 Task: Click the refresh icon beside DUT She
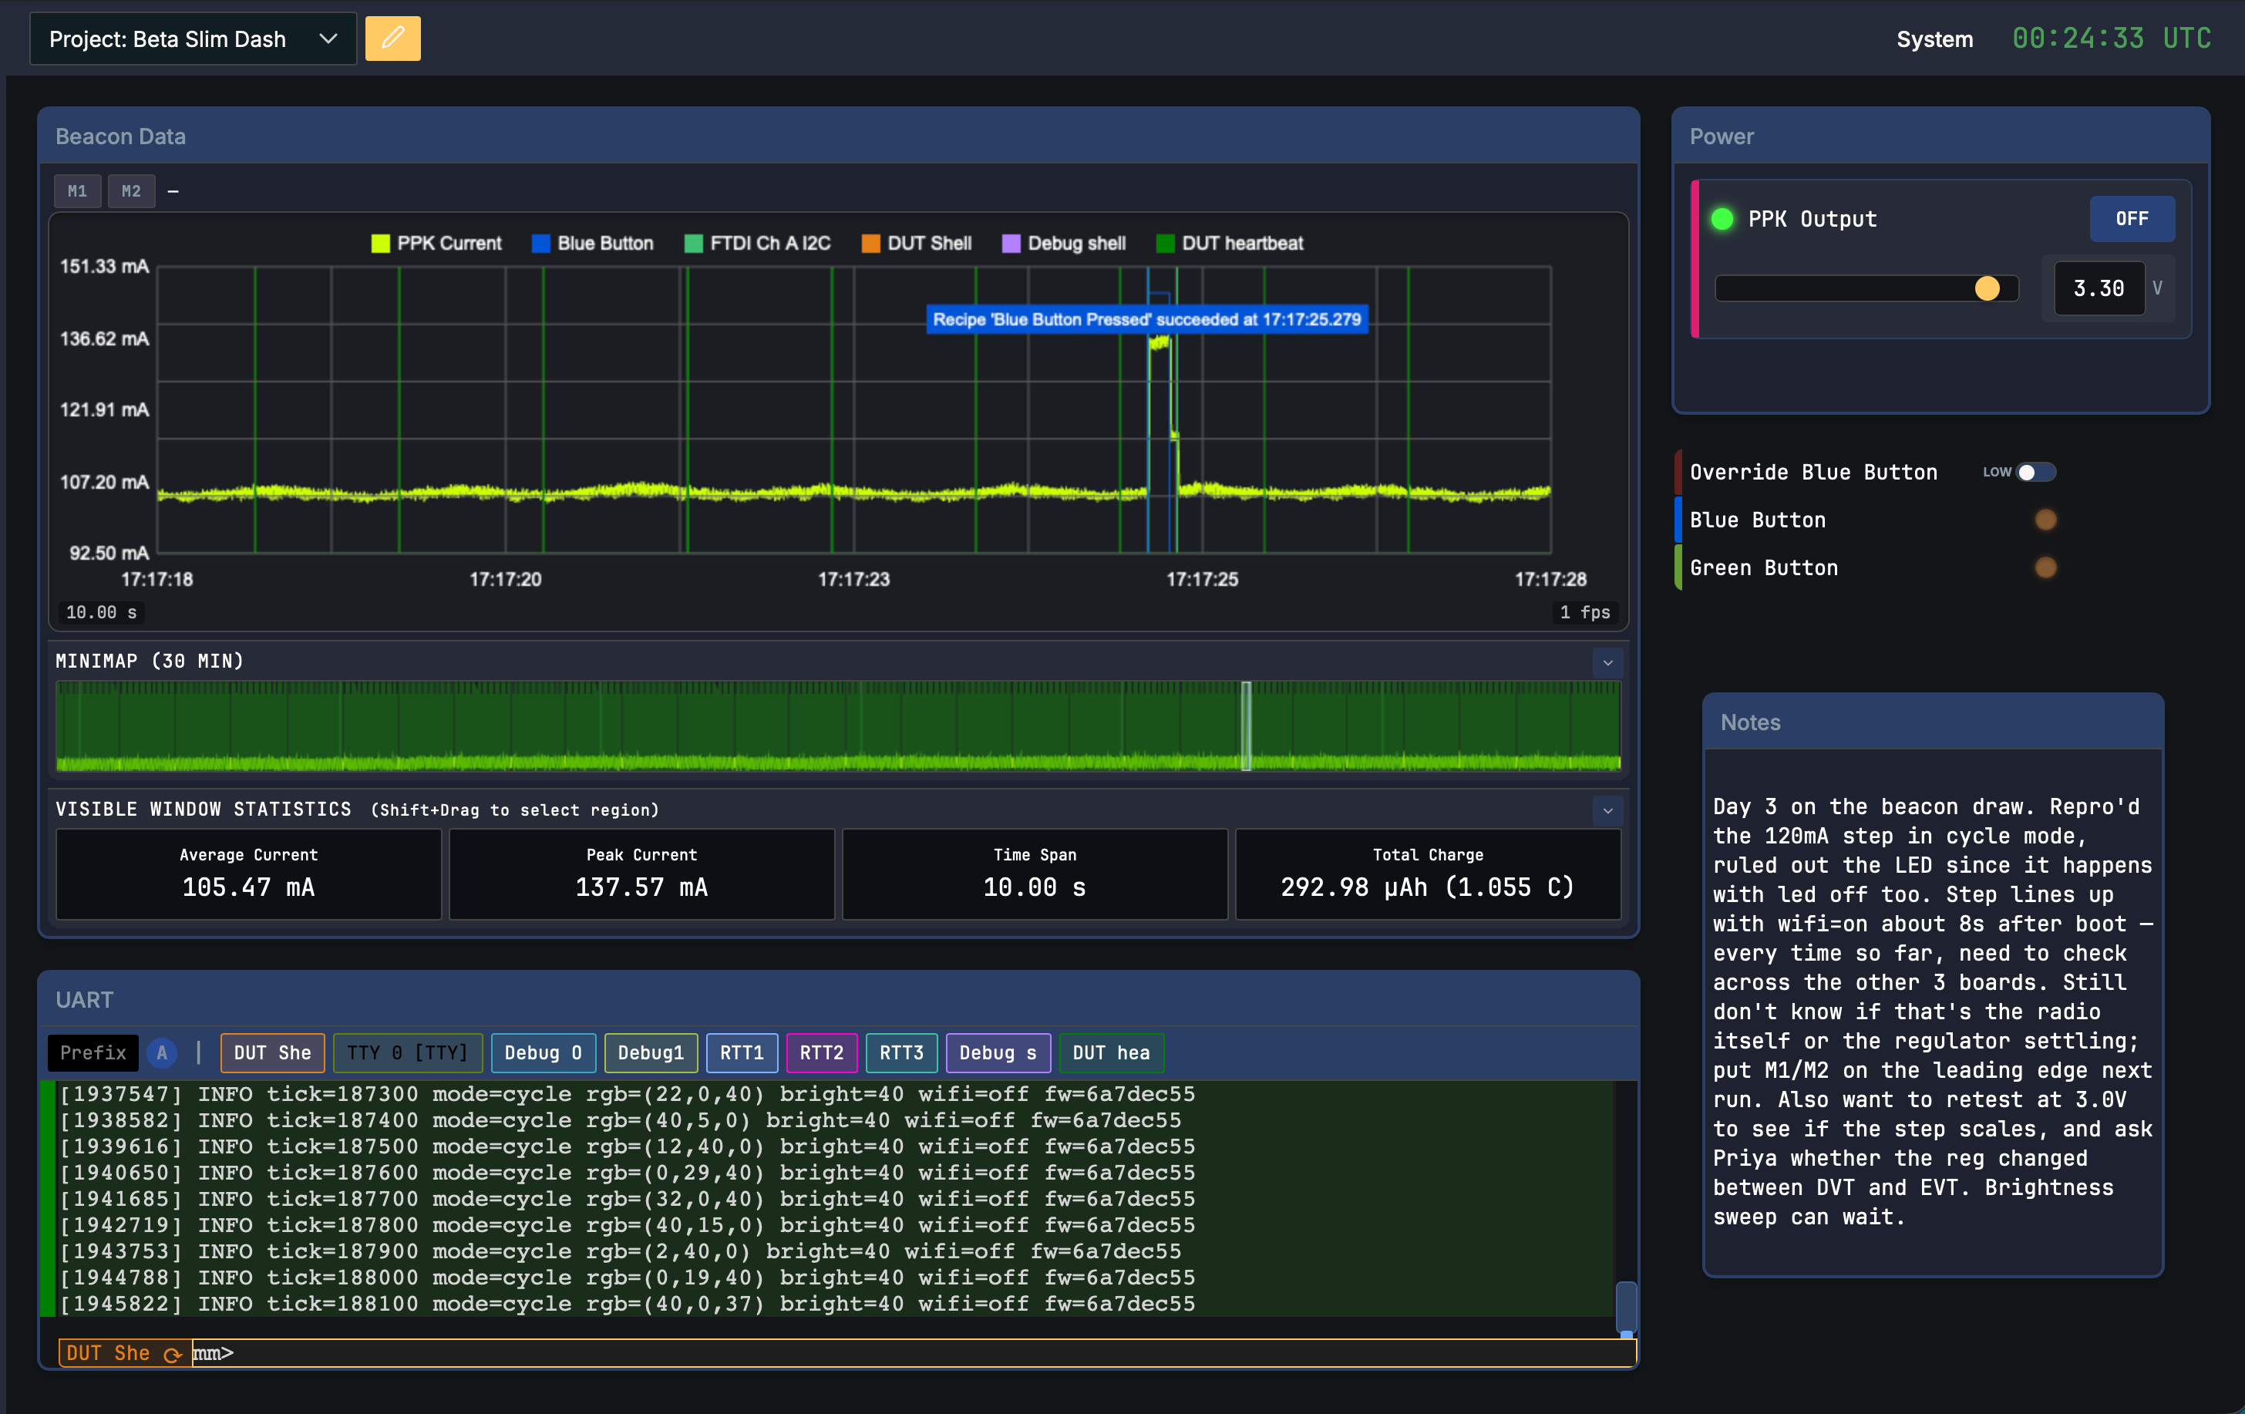pos(172,1355)
